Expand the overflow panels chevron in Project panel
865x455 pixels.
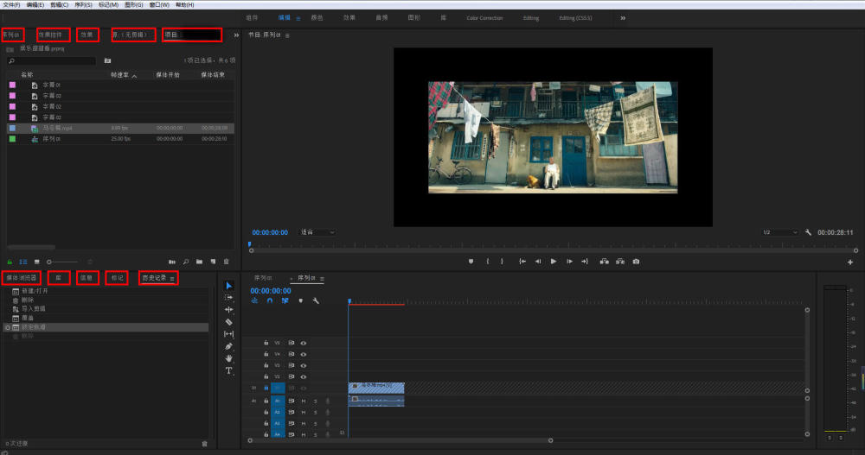[236, 35]
